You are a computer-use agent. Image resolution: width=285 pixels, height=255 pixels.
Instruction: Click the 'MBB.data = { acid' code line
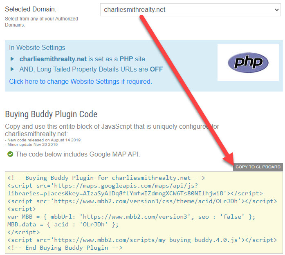pos(63,224)
